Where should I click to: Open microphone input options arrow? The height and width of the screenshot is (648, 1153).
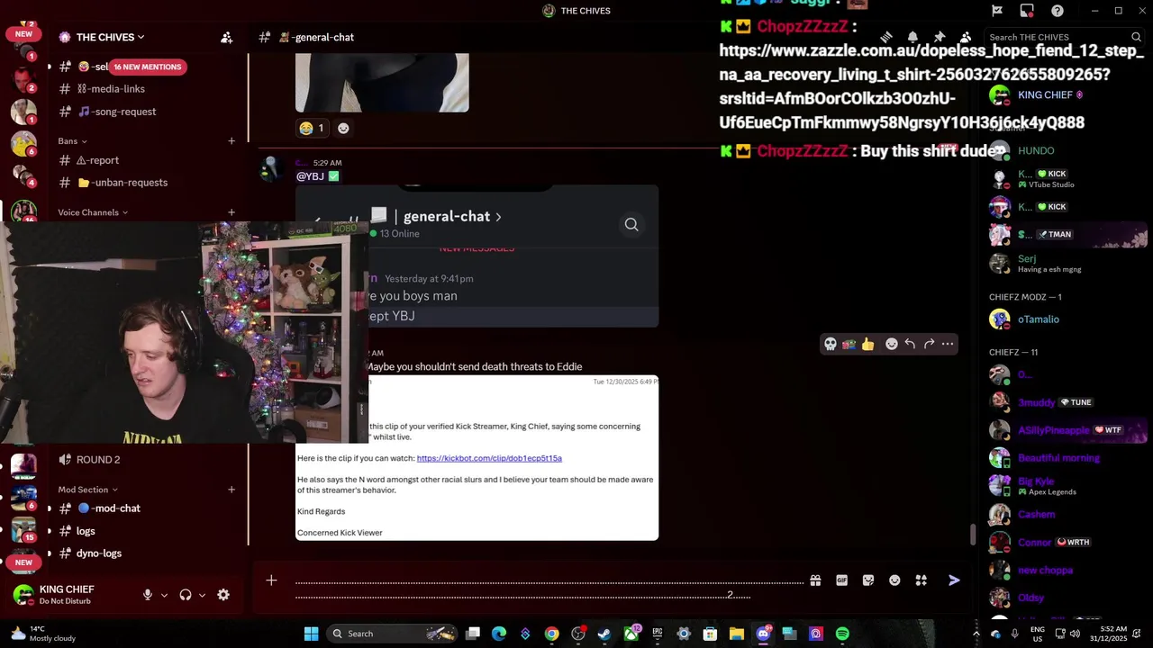pyautogui.click(x=164, y=595)
